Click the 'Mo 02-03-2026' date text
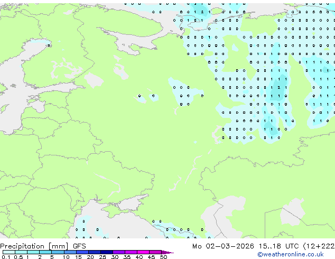 point(223,246)
